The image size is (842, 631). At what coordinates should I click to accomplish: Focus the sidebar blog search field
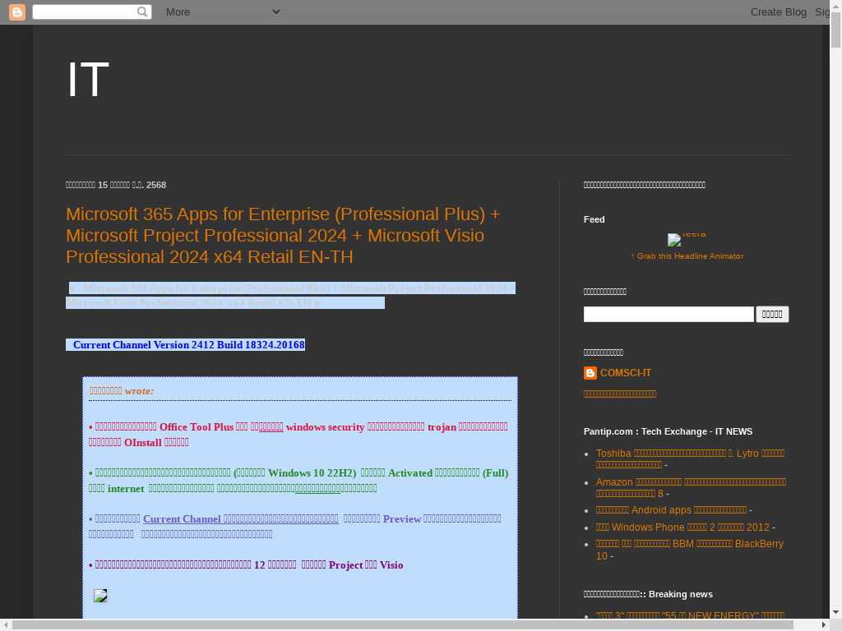click(669, 315)
